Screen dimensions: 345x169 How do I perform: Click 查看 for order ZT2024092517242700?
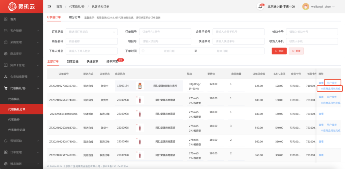[x=321, y=155]
